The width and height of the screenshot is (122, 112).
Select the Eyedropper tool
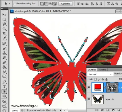(4, 38)
